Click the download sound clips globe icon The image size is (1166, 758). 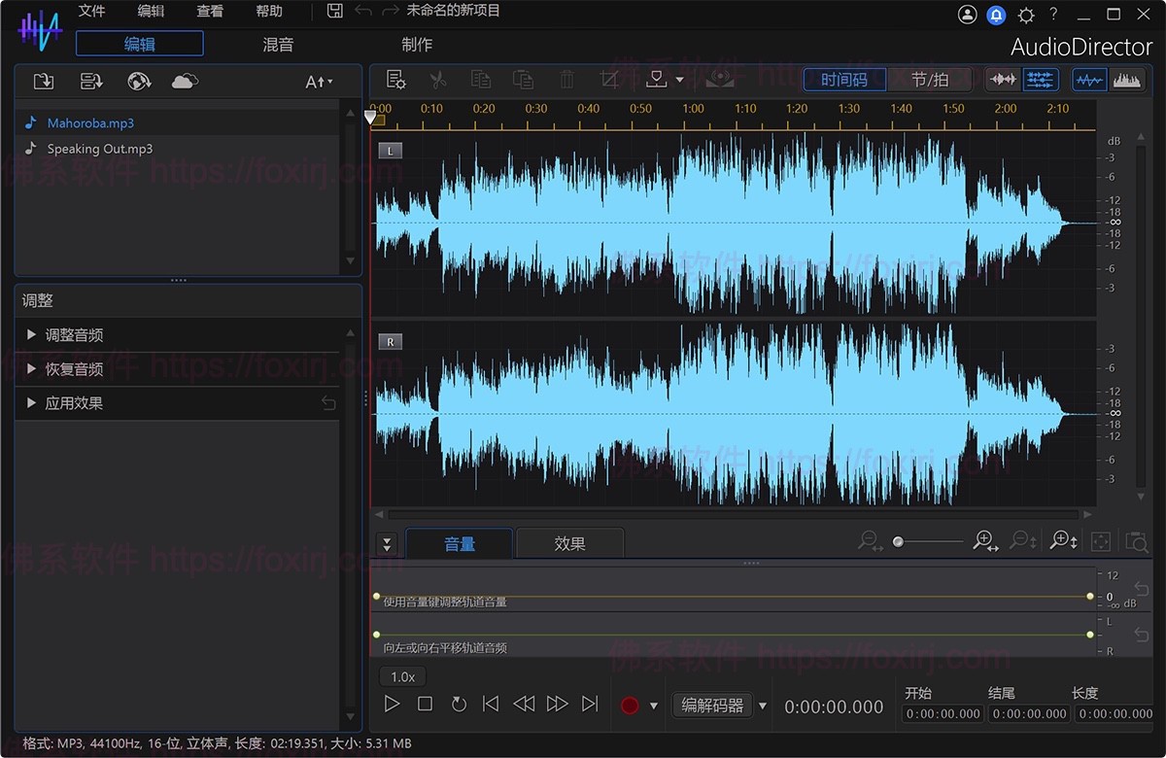(139, 81)
